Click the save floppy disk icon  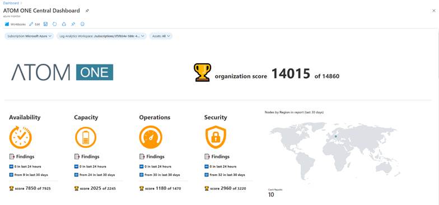pos(46,24)
